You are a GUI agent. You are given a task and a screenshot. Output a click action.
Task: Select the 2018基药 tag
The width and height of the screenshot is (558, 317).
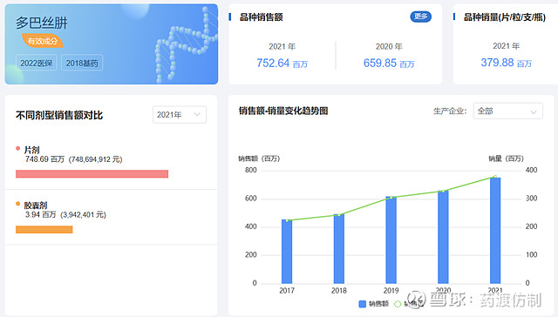pos(82,63)
